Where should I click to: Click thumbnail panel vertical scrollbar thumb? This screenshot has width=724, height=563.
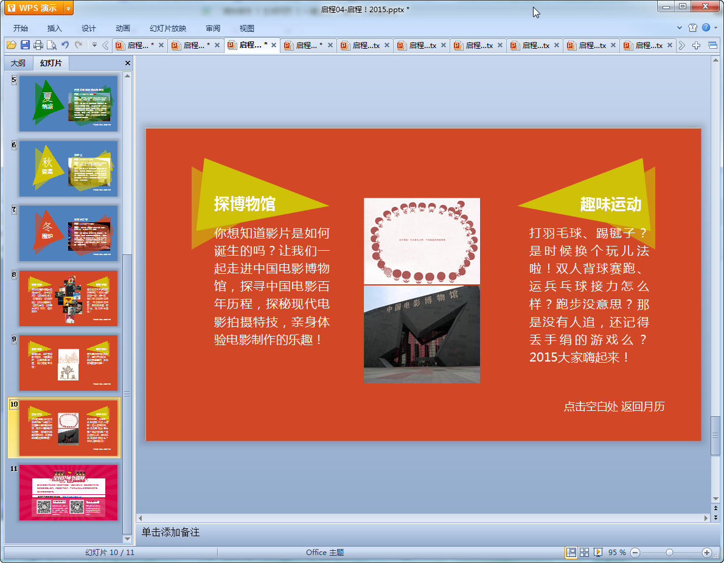[x=127, y=394]
